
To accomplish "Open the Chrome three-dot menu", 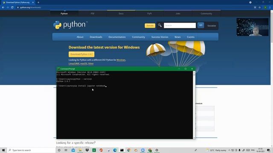I will pos(270,8).
